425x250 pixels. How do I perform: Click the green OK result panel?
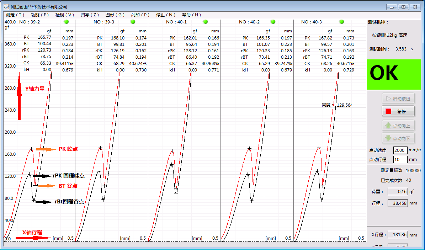click(393, 74)
